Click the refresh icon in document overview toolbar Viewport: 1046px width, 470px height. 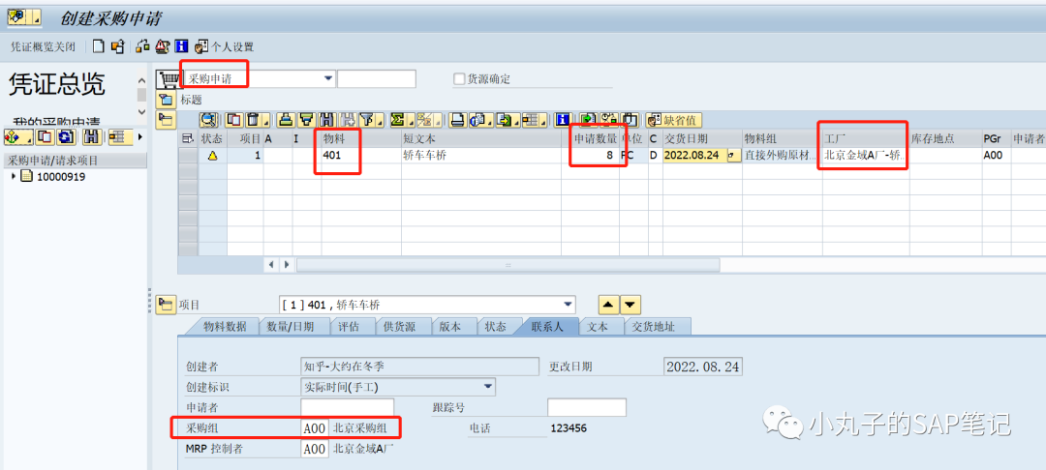click(66, 137)
